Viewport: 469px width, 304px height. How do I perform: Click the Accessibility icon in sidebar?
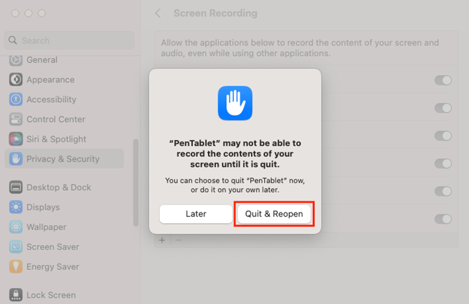point(16,100)
